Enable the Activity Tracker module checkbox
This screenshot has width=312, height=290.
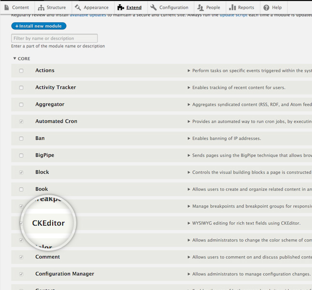coord(21,87)
